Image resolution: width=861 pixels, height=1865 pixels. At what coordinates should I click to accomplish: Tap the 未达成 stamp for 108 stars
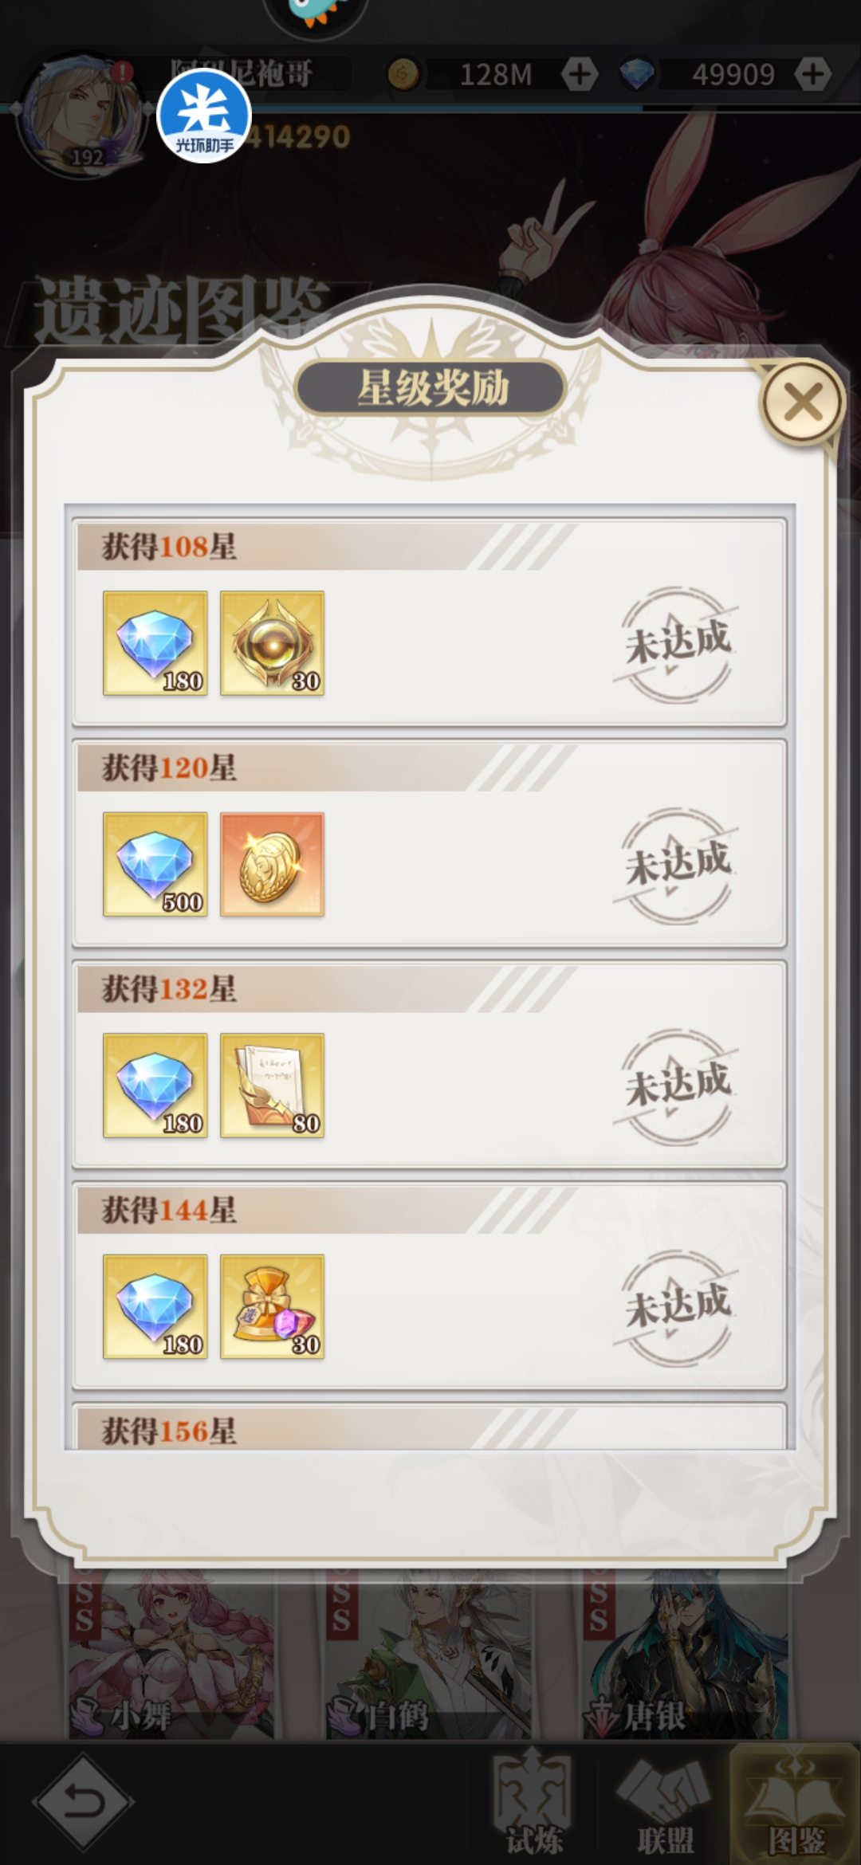(x=676, y=644)
